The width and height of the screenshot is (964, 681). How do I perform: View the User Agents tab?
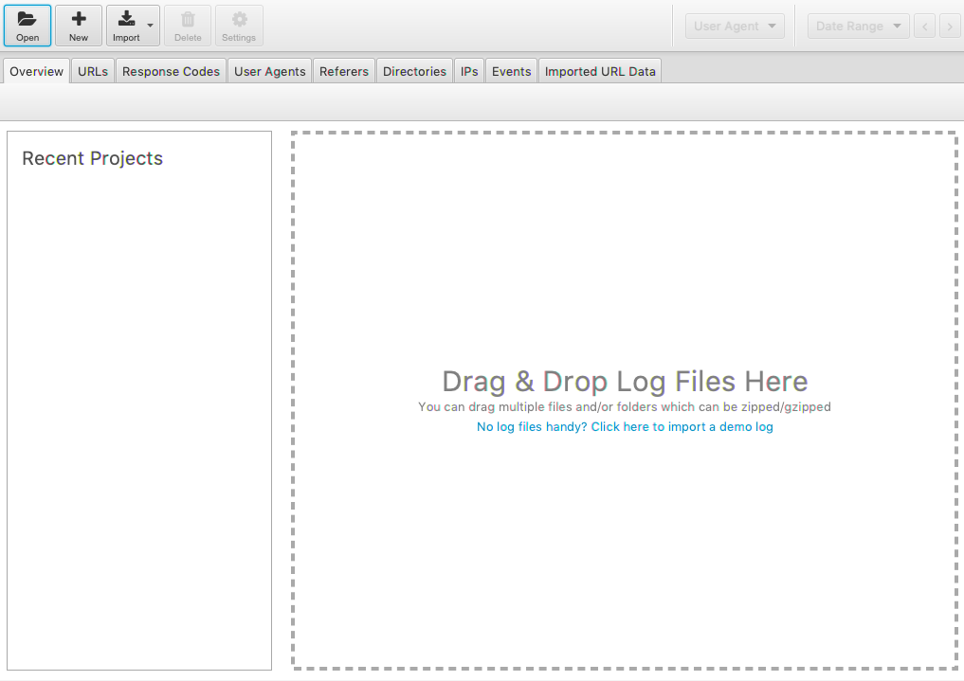269,70
